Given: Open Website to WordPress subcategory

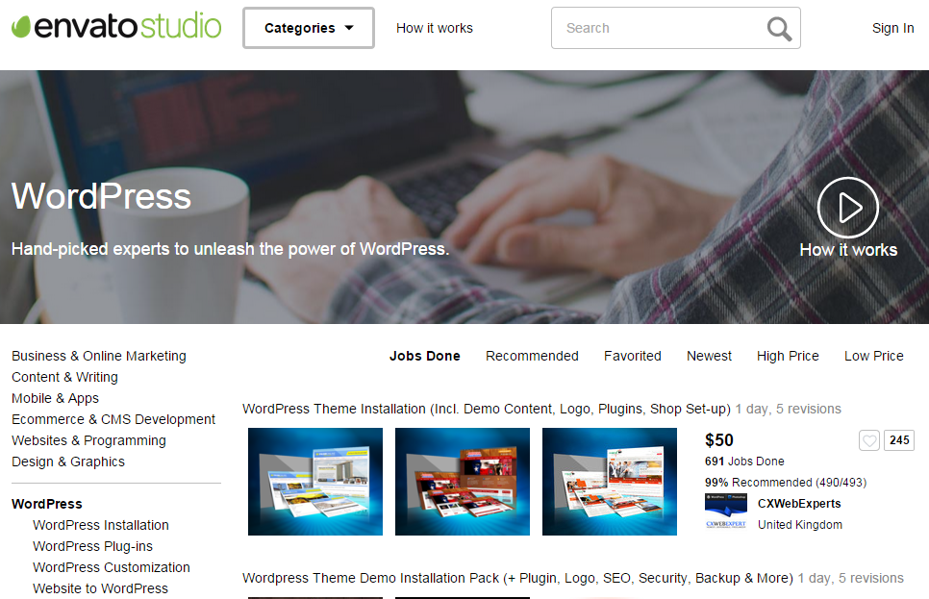Looking at the screenshot, I should pyautogui.click(x=100, y=589).
